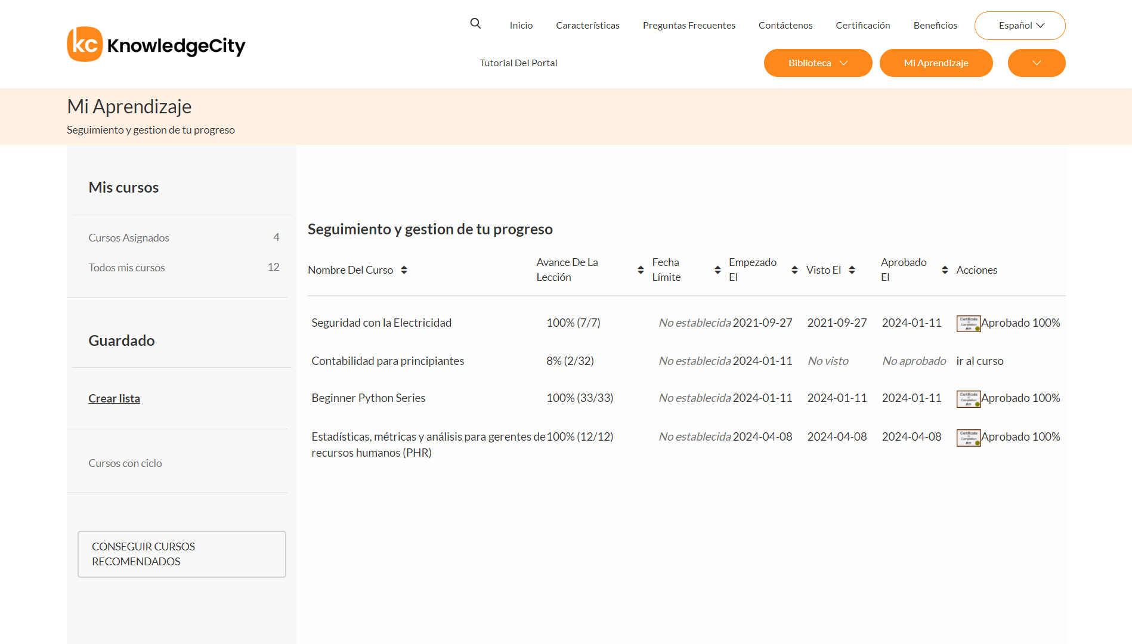
Task: Sort by Nombre Del Curso arrows
Action: [x=404, y=270]
